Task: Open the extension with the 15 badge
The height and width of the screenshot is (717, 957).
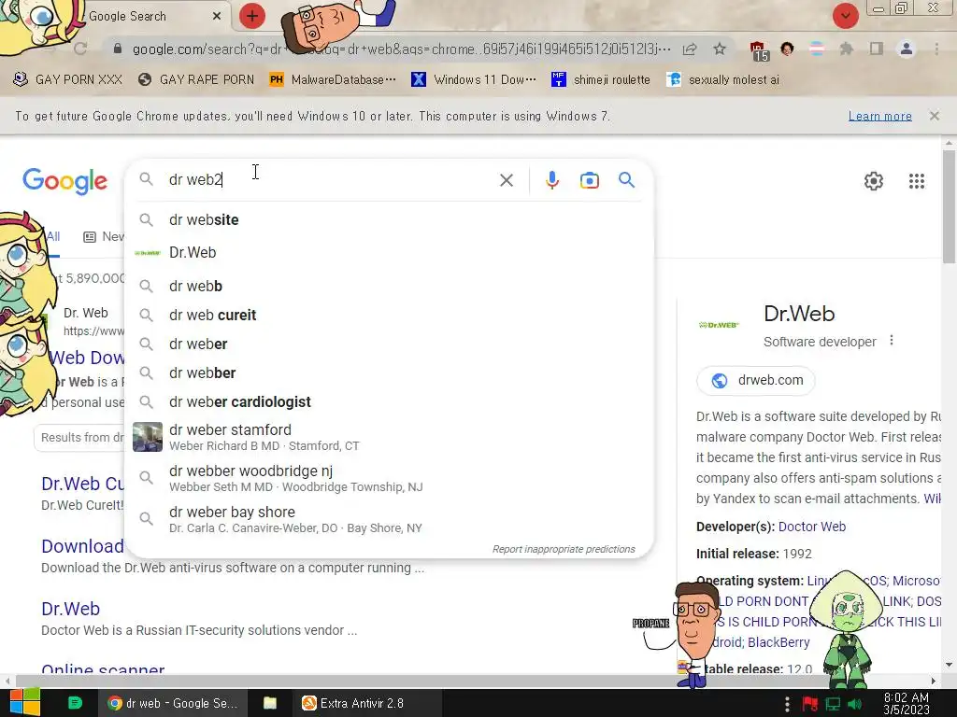Action: [x=759, y=50]
